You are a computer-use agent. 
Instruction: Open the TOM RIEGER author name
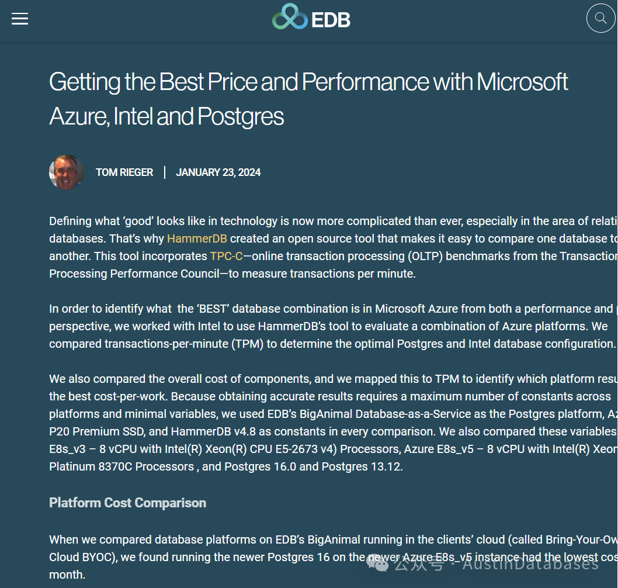[124, 172]
